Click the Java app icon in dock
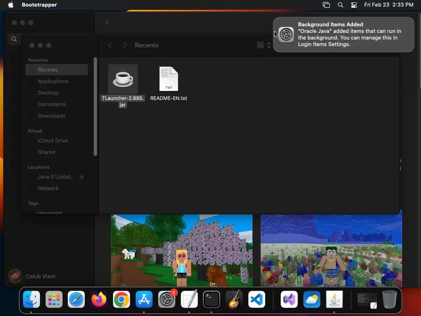Screen dimensions: 421x316 coord(334,300)
